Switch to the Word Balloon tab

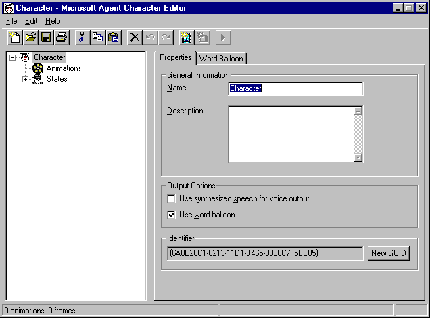tap(221, 59)
